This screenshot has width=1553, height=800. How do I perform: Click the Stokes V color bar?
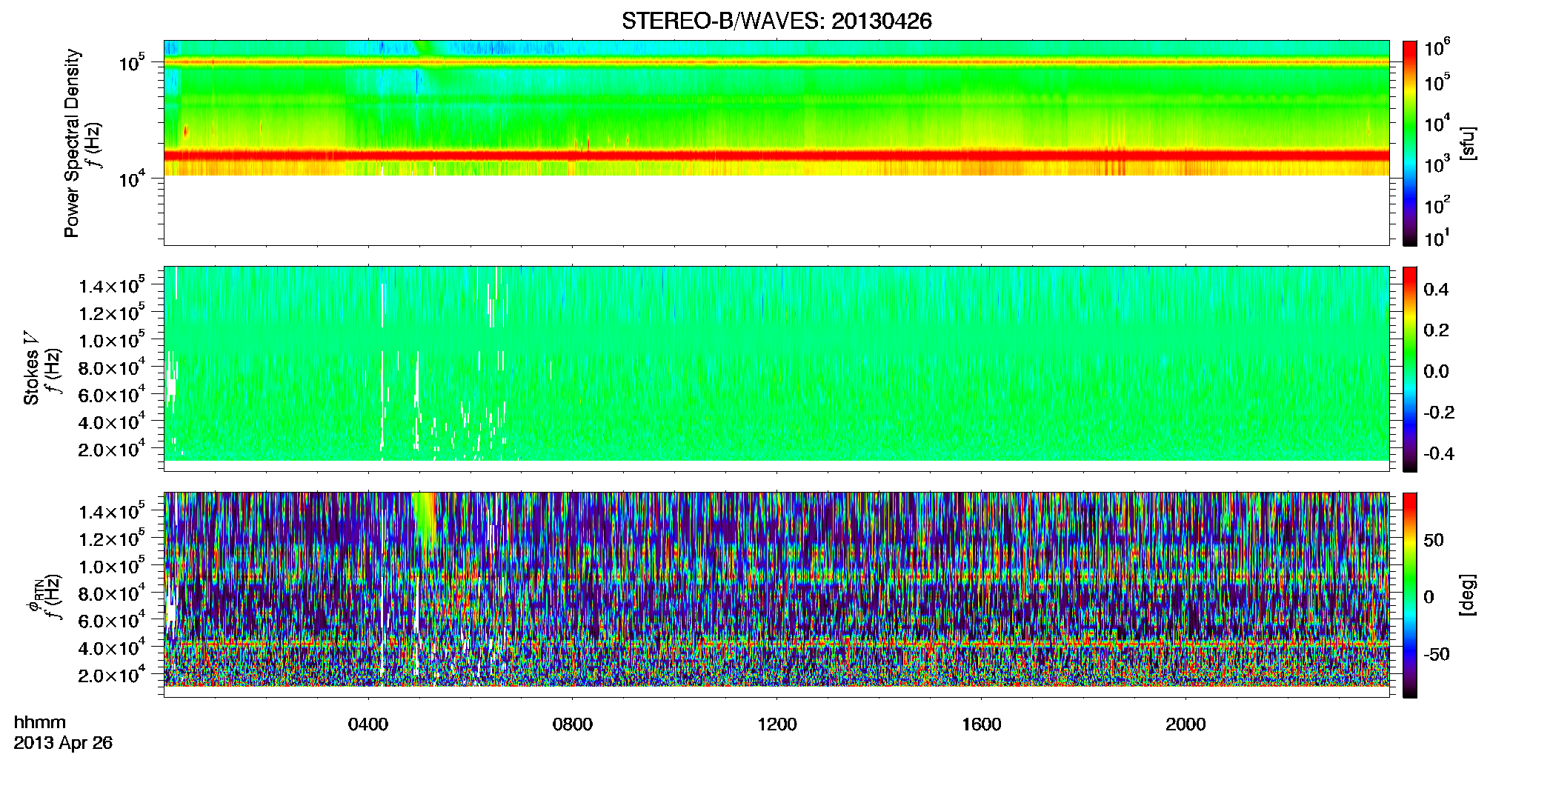[1410, 369]
